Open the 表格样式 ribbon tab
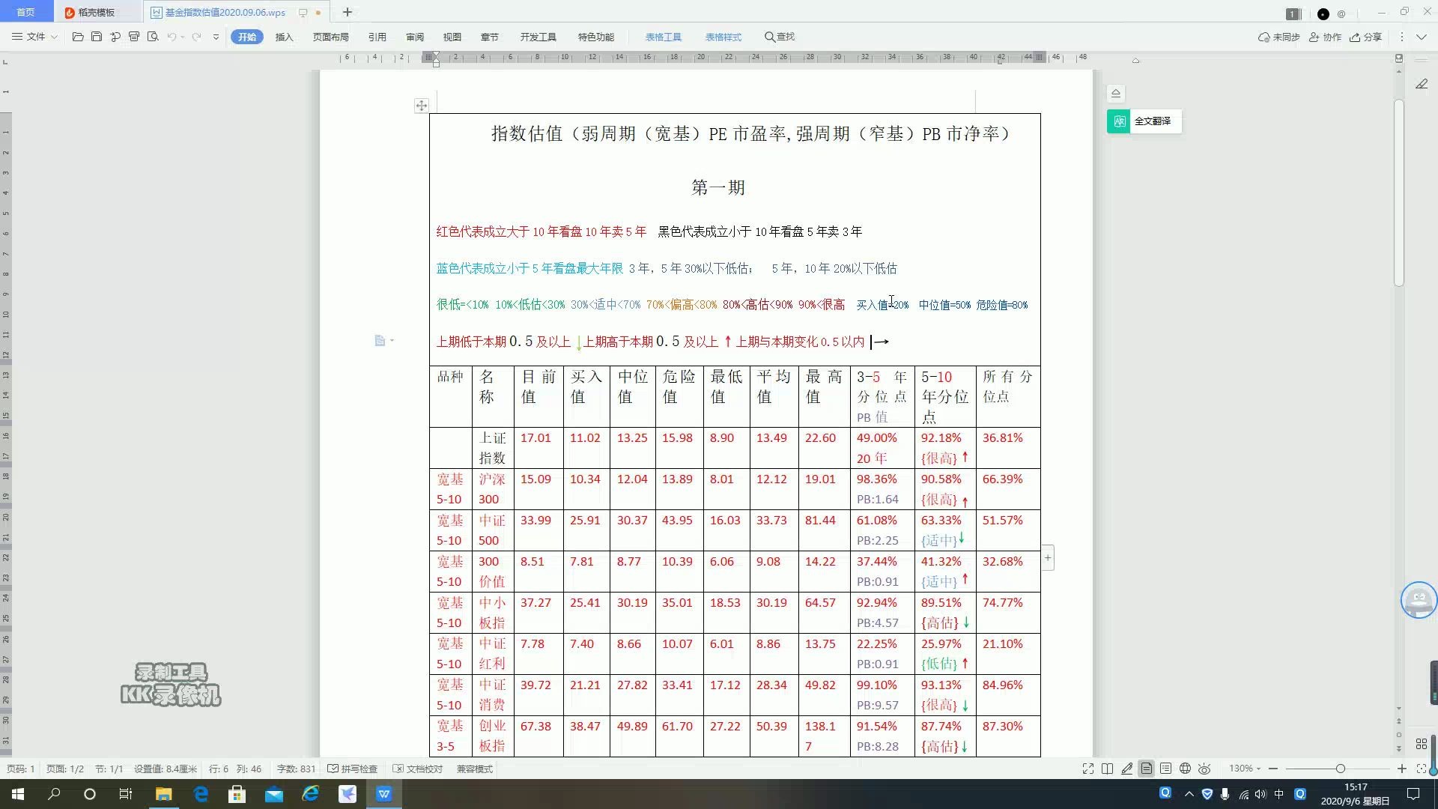1438x809 pixels. 723,37
